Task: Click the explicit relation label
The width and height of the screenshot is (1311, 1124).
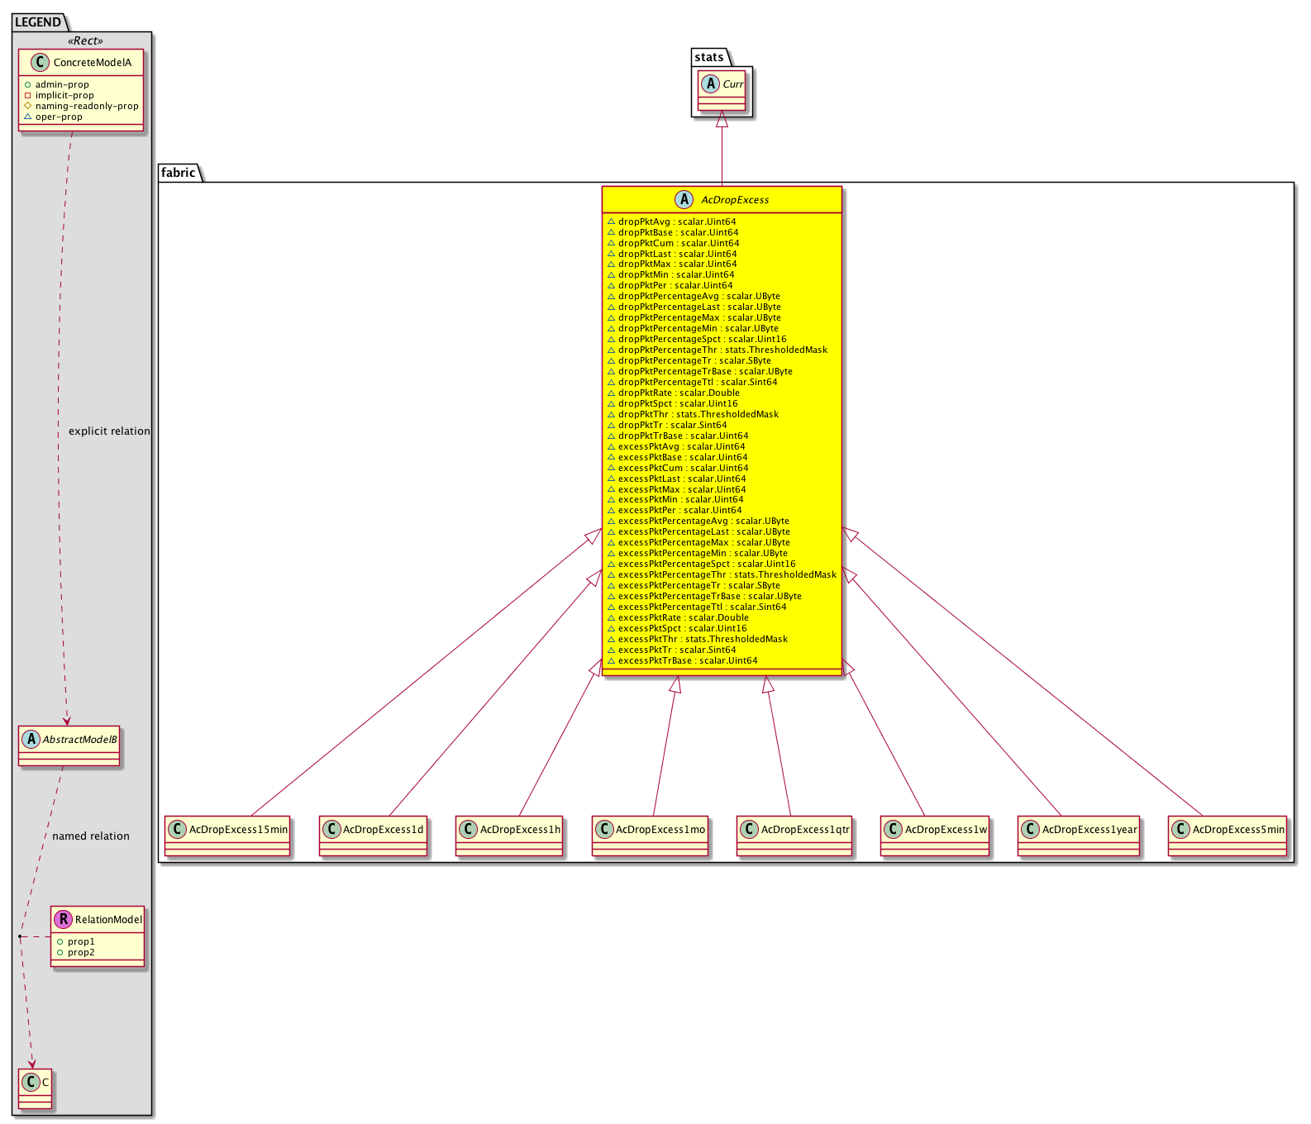Action: pyautogui.click(x=109, y=431)
